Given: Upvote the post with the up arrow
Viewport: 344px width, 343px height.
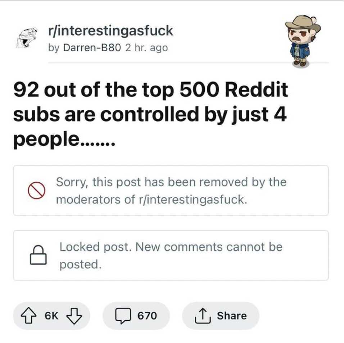Looking at the screenshot, I should pos(29,316).
